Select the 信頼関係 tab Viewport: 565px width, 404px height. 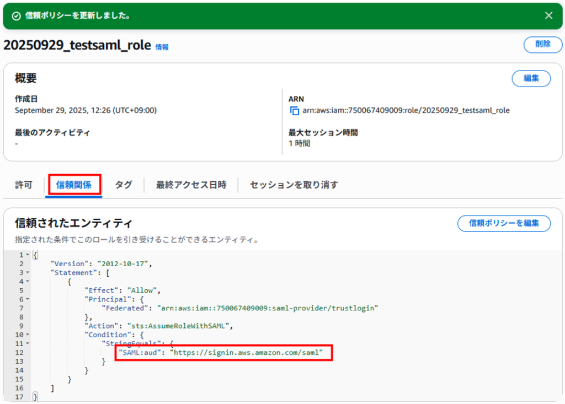click(x=74, y=185)
